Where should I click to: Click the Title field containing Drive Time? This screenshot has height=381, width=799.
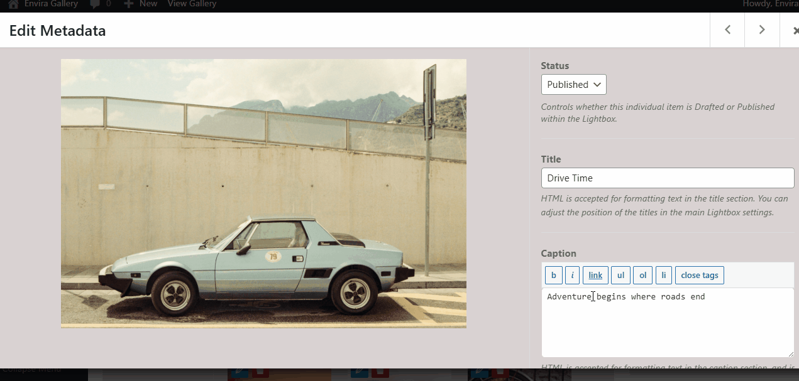(x=667, y=178)
